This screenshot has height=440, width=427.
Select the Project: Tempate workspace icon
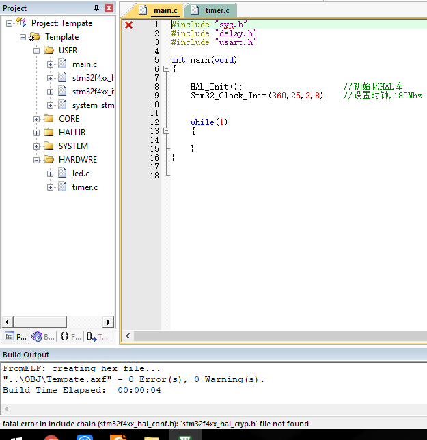(x=21, y=22)
